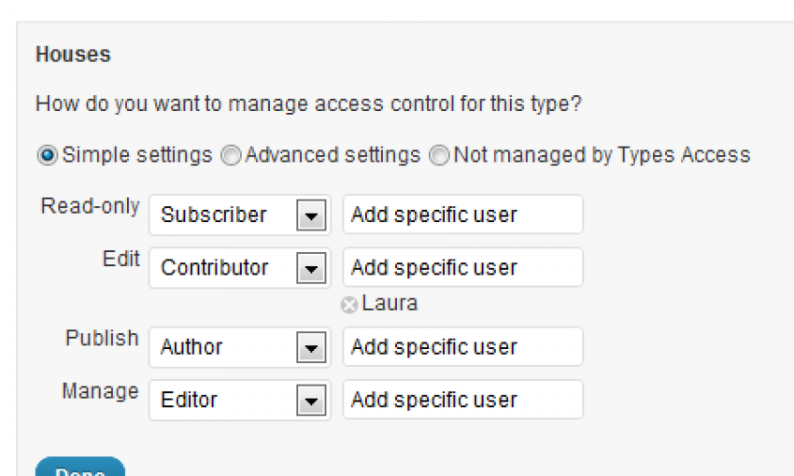Focus the Edit Add specific user field

coord(462,267)
